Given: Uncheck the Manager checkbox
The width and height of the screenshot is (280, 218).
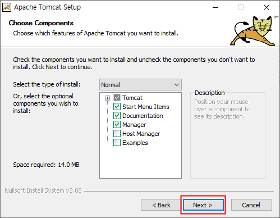Looking at the screenshot, I should 117,125.
